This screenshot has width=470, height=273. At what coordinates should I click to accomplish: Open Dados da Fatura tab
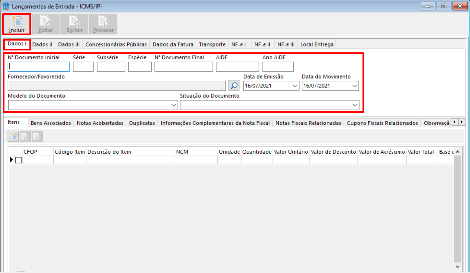tap(173, 44)
